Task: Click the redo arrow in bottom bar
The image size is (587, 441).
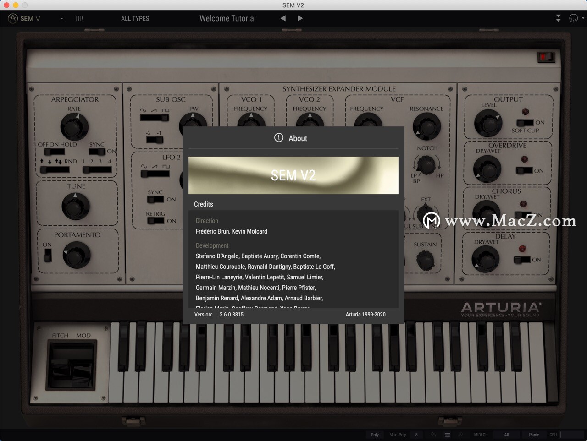Action: tap(461, 435)
